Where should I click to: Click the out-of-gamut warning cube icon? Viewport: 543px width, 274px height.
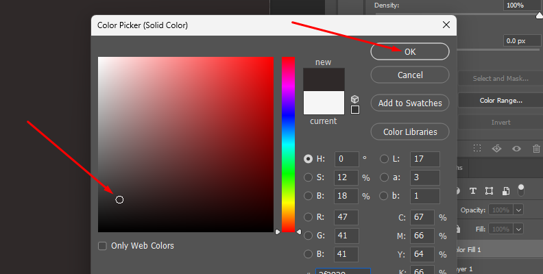[354, 99]
